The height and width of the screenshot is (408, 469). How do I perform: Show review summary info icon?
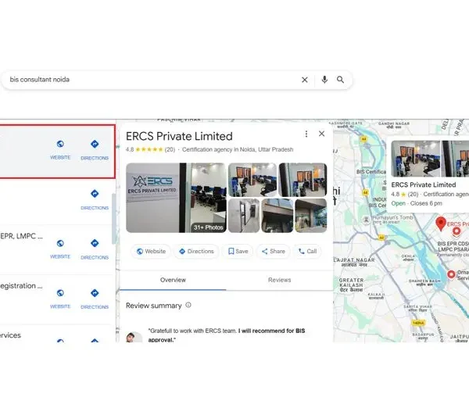coord(188,305)
